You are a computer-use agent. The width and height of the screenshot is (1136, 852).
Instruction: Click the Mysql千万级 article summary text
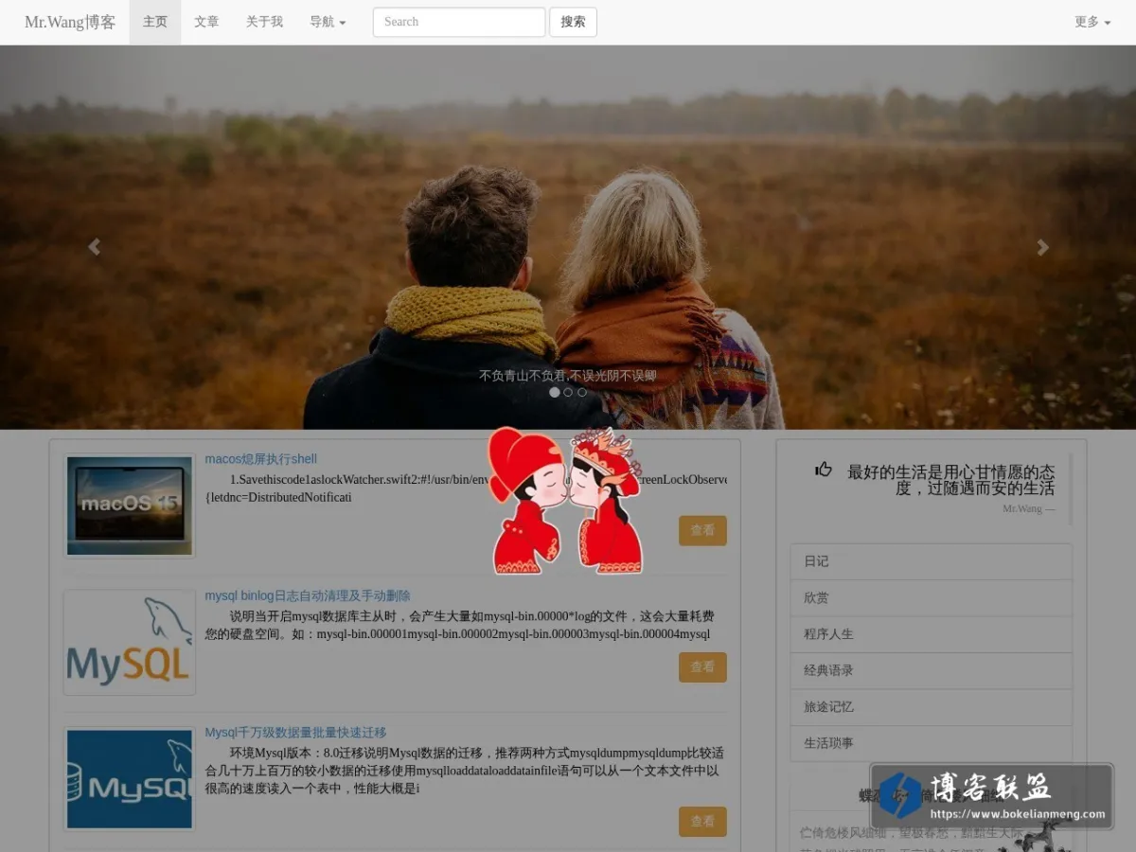coord(466,771)
